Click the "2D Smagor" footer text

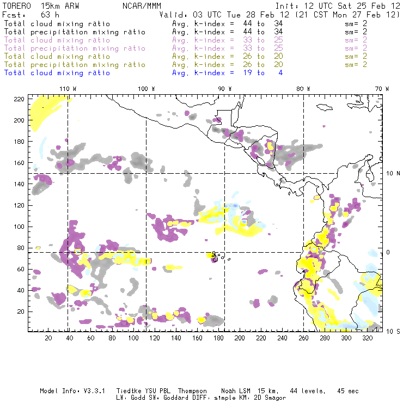pyautogui.click(x=270, y=398)
